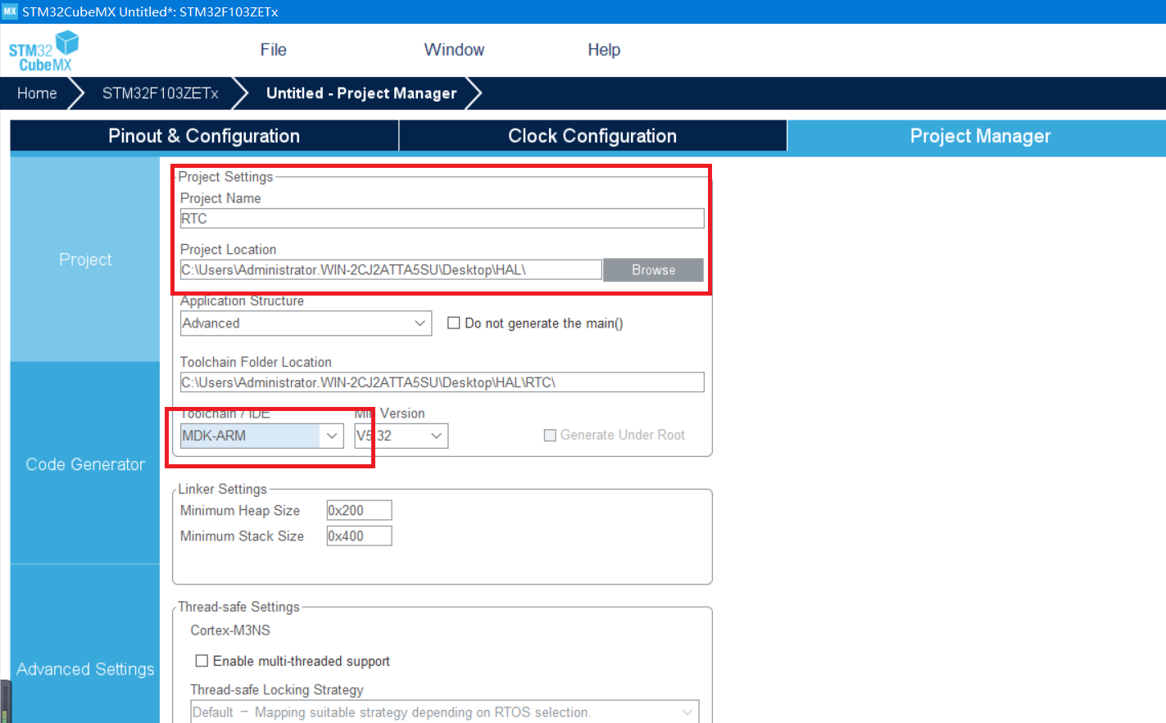This screenshot has height=723, width=1166.
Task: Select the Project side section
Action: click(85, 260)
